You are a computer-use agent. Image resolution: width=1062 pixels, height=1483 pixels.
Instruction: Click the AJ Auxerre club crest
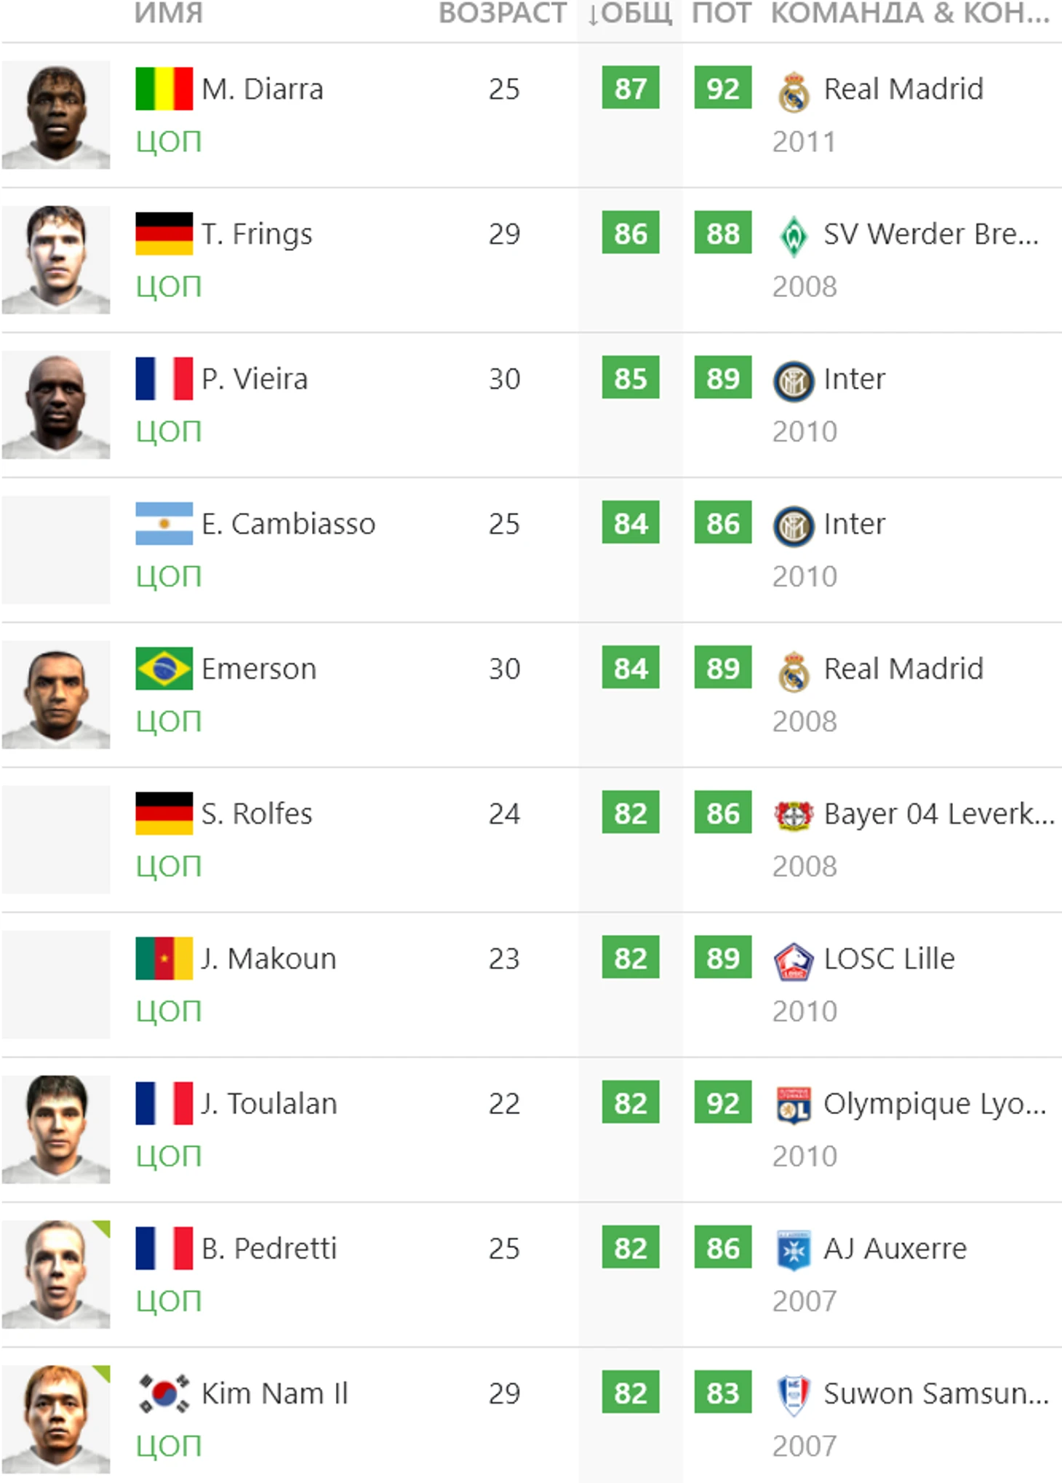(x=793, y=1250)
